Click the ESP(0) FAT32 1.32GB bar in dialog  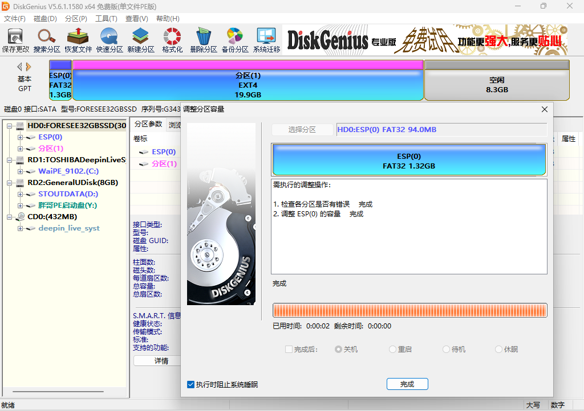click(x=409, y=160)
